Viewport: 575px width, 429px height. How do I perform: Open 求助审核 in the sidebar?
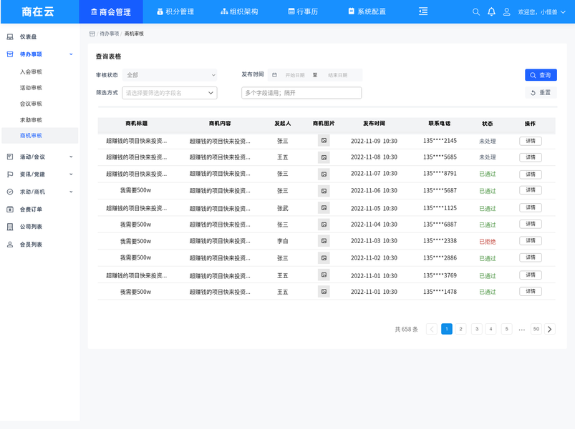(32, 120)
